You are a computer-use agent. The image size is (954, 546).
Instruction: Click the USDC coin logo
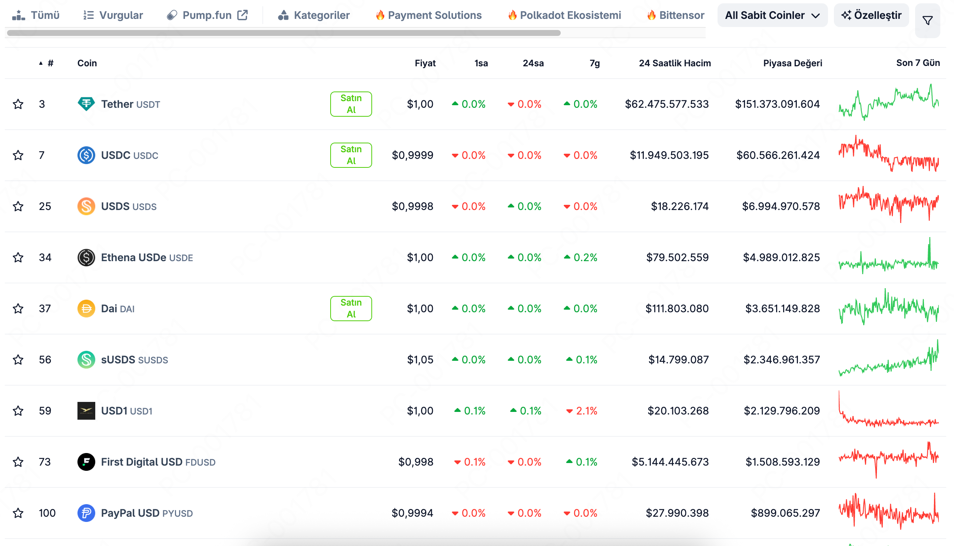click(x=86, y=155)
